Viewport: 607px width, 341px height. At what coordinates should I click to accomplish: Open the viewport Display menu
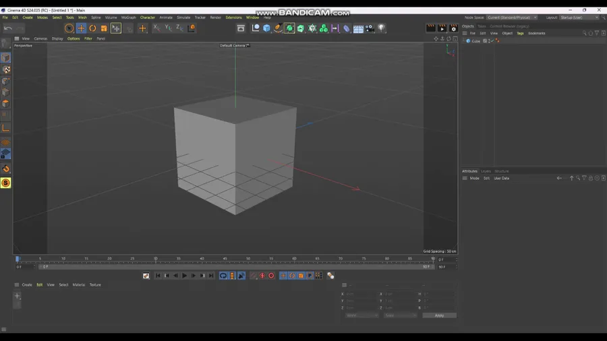[57, 38]
